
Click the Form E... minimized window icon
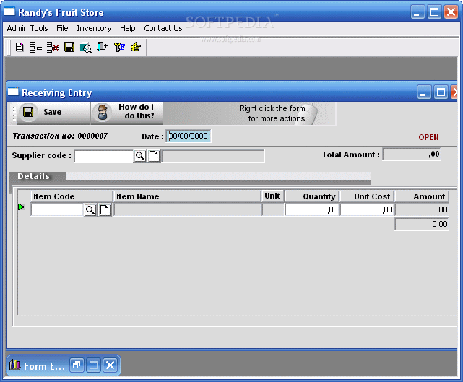[x=14, y=365]
